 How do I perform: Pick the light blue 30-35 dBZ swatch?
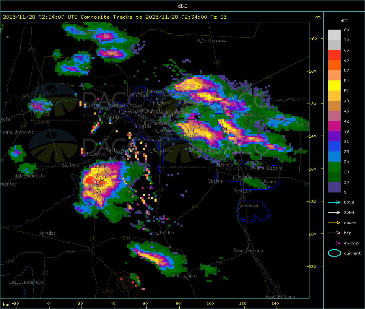(334, 157)
